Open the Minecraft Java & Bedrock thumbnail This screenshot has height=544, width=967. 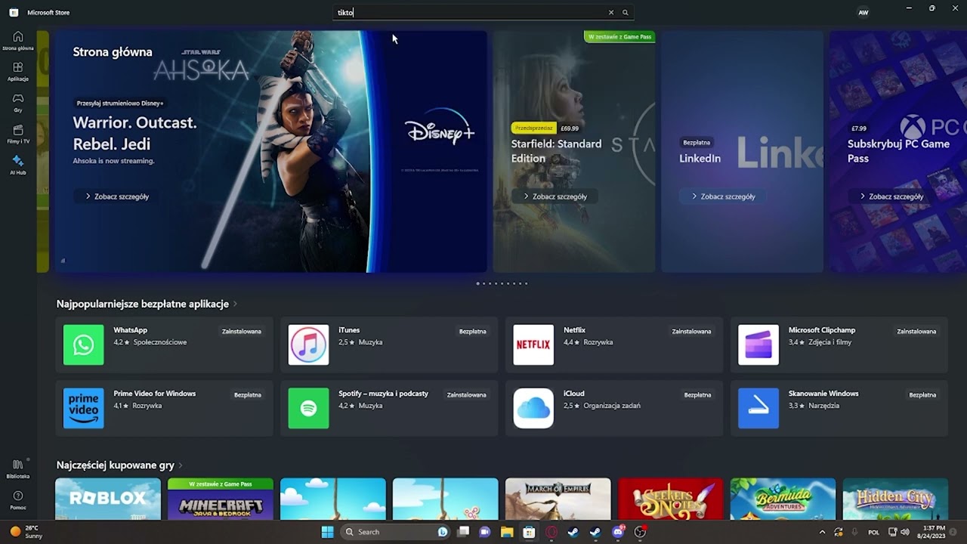221,499
